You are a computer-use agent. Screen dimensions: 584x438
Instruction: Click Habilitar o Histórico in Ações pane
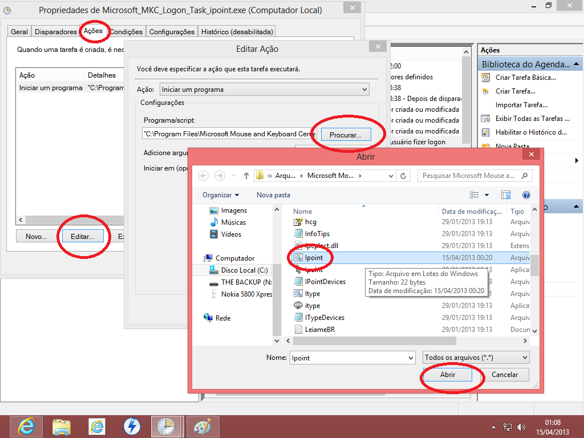[x=531, y=132]
